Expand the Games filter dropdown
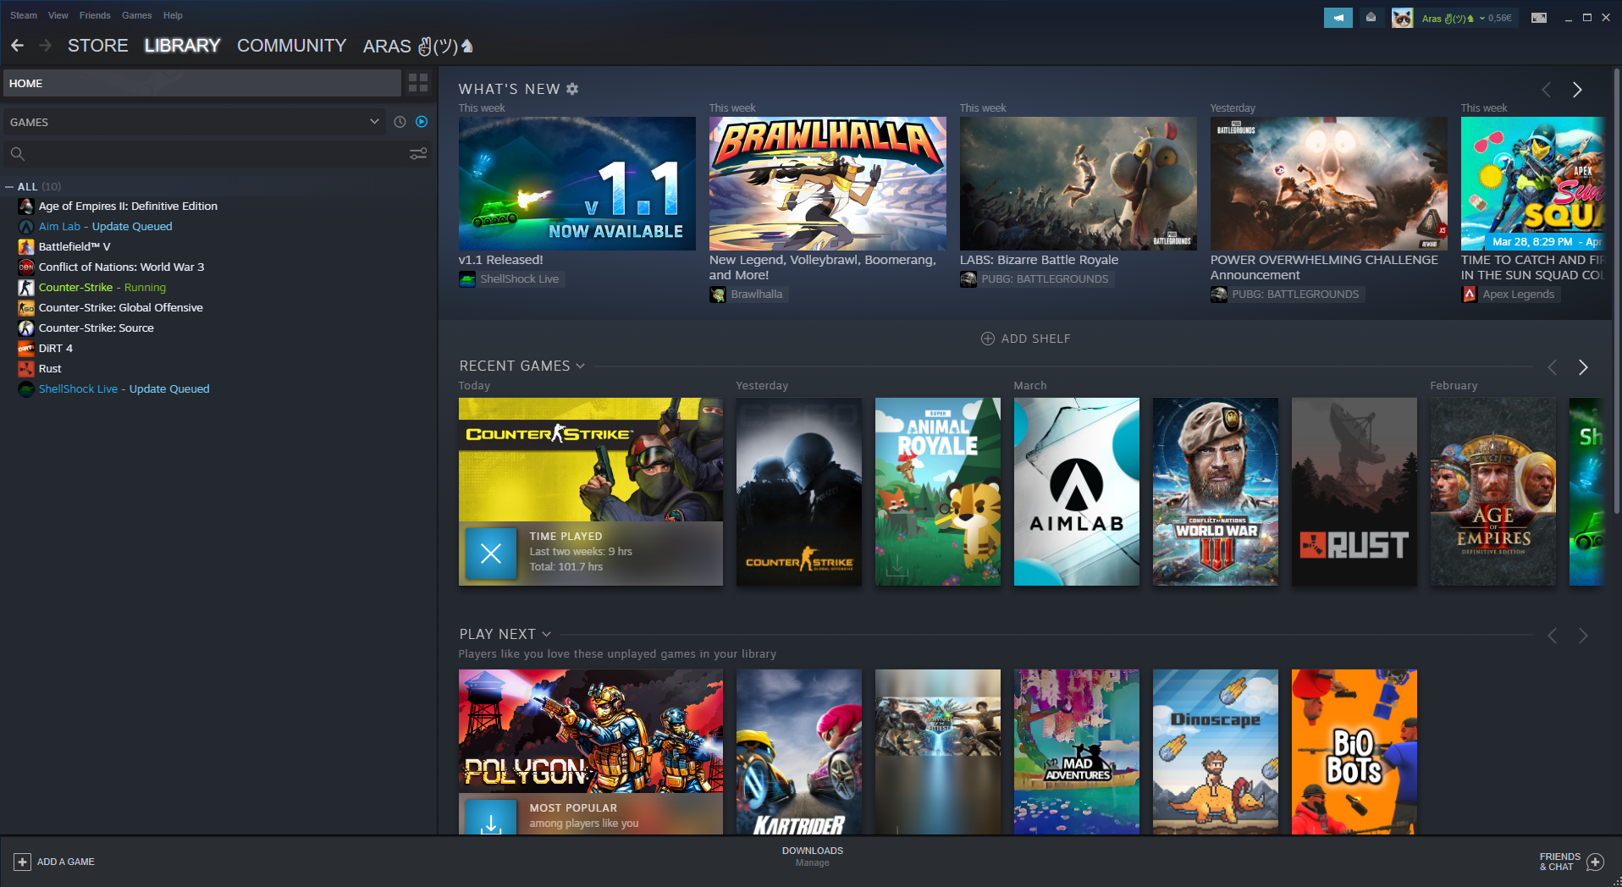 point(374,122)
